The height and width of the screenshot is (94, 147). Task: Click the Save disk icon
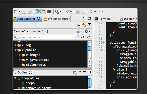24,12
